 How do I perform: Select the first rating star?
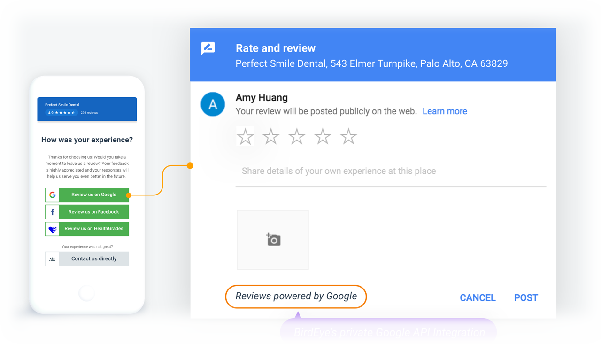click(245, 137)
